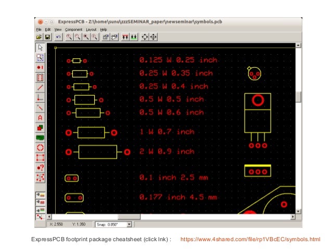Select the insert corner in trace tool
Viewport: 332px width, 249px height.
coord(40,98)
